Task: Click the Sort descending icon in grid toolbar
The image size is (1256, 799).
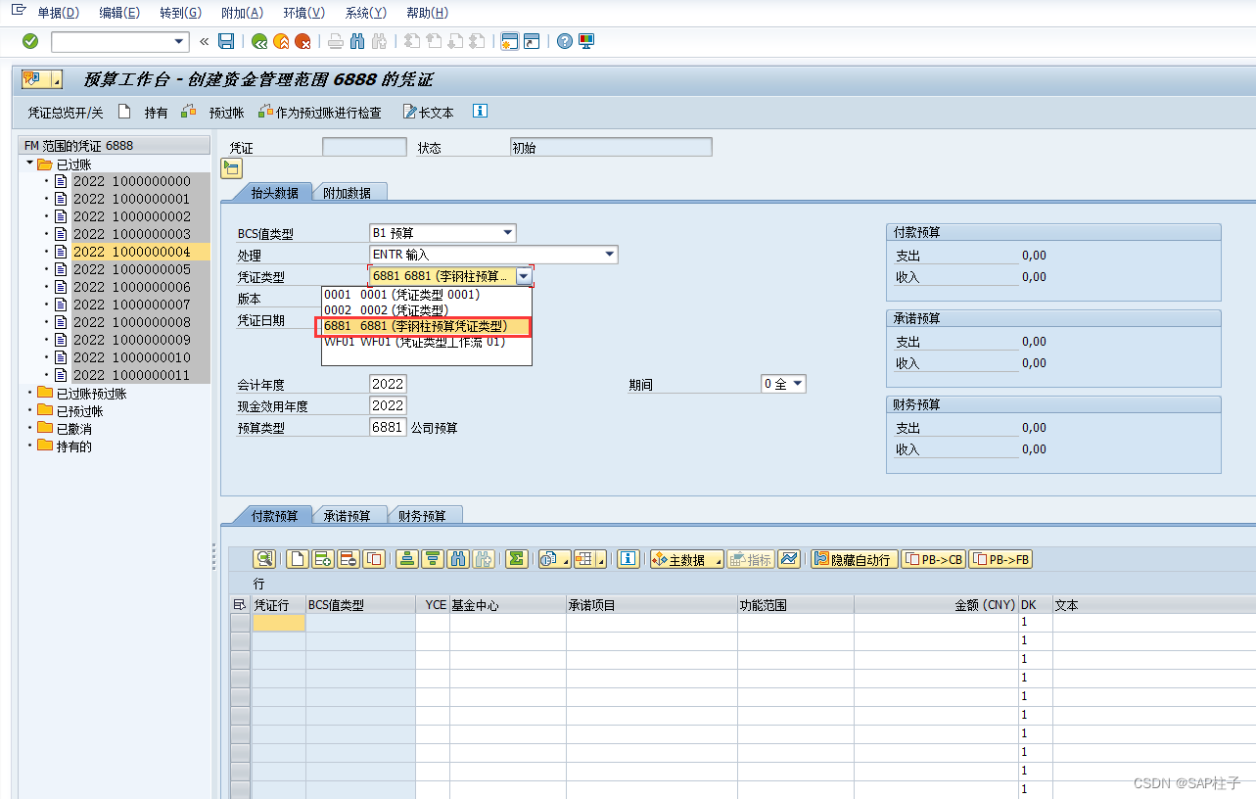Action: (433, 559)
